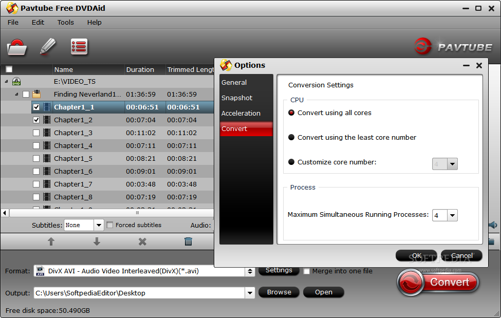Collapse the Finding Neverland title node
501x318 pixels.
(16, 95)
